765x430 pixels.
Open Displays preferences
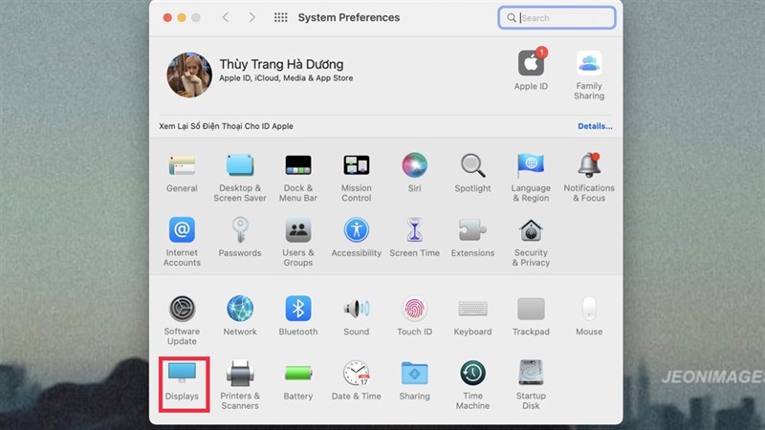coord(182,381)
